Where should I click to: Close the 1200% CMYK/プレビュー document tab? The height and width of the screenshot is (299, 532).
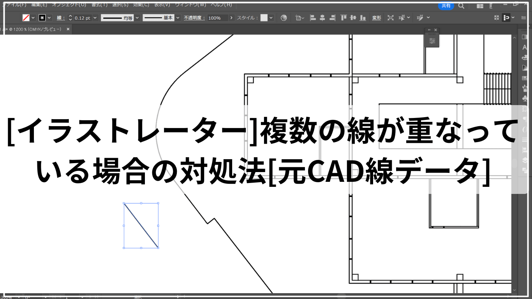[68, 29]
